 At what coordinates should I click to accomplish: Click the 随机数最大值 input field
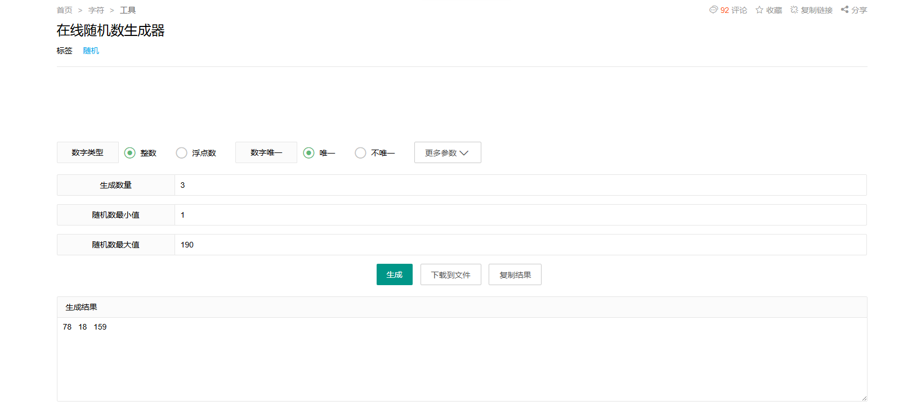point(520,245)
